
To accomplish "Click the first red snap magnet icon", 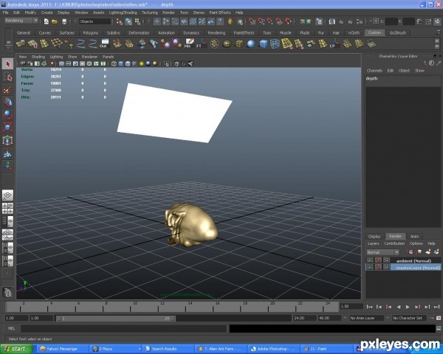I will coord(252,21).
